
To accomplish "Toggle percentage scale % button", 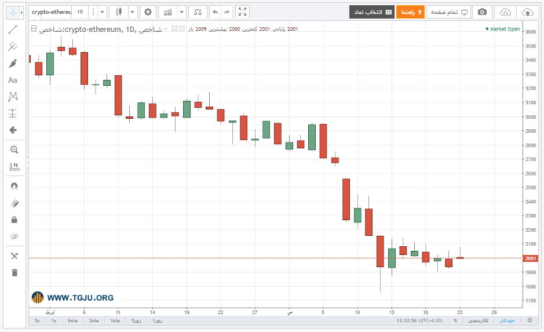I will click(x=455, y=320).
